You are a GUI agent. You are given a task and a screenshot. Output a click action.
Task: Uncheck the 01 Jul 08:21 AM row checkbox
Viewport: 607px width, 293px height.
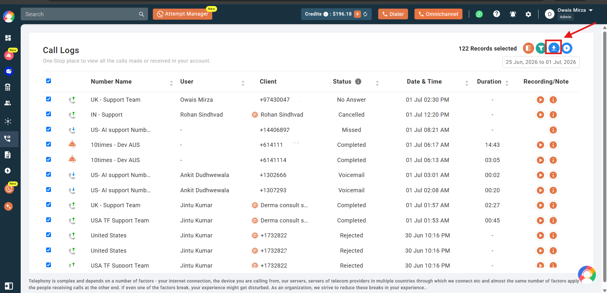pyautogui.click(x=48, y=129)
